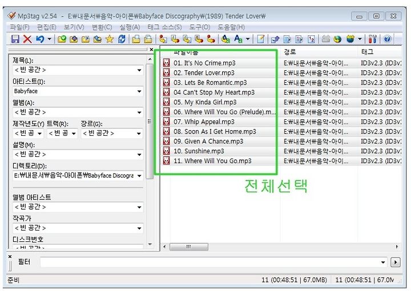Select file 07. Whip Appeal.mp3
This screenshot has width=411, height=291.
204,122
